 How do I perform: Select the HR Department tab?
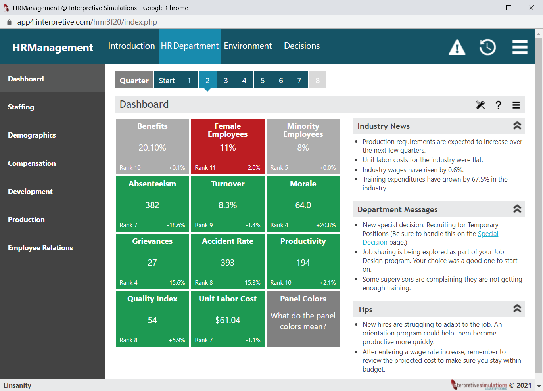[190, 46]
